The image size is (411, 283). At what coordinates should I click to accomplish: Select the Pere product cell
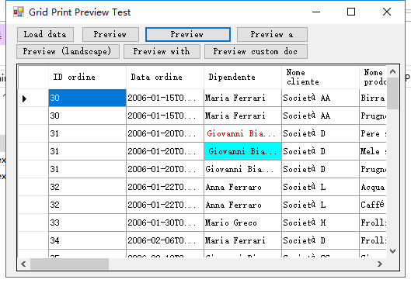373,133
